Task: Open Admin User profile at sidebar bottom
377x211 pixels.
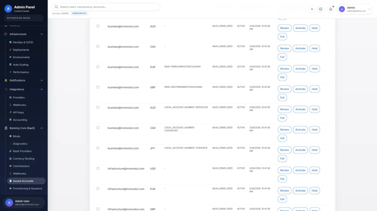Action: coord(24,203)
